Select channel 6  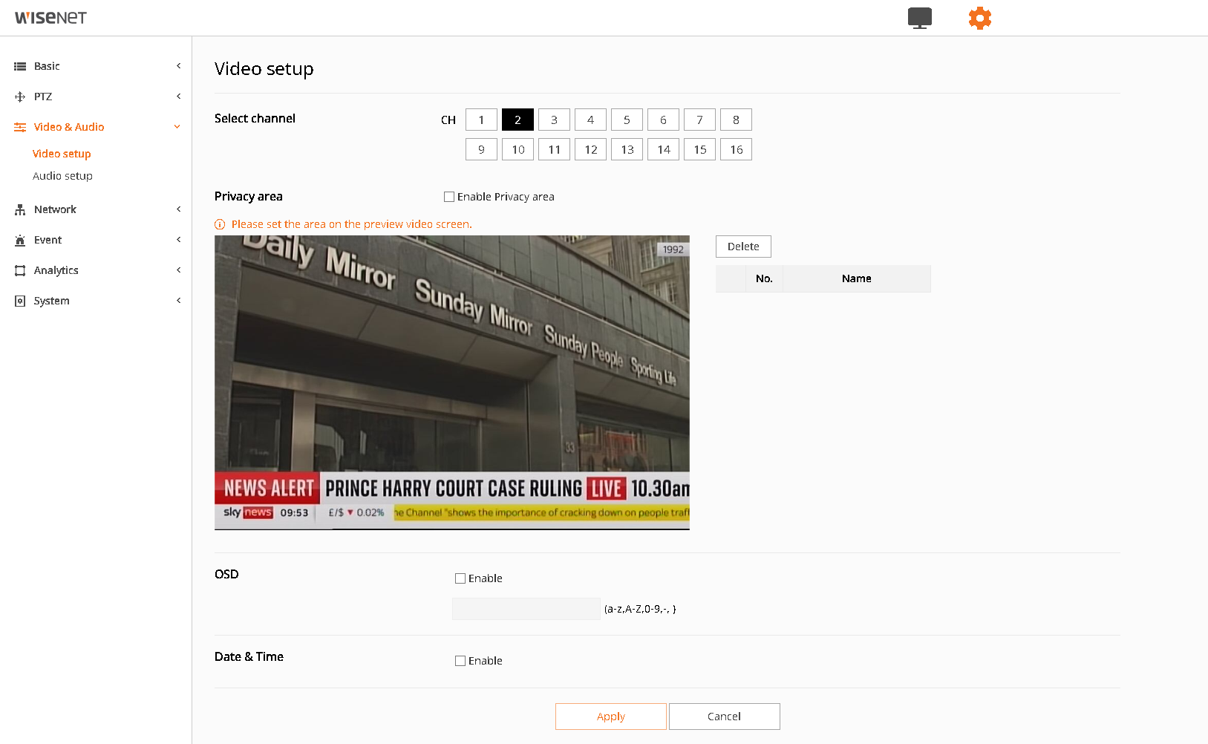tap(663, 120)
